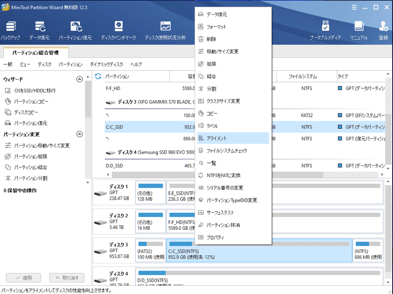Launch データ復元 from the top toolbar

click(40, 31)
